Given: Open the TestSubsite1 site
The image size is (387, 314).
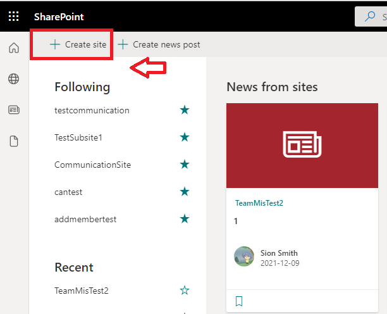Looking at the screenshot, I should click(x=78, y=137).
